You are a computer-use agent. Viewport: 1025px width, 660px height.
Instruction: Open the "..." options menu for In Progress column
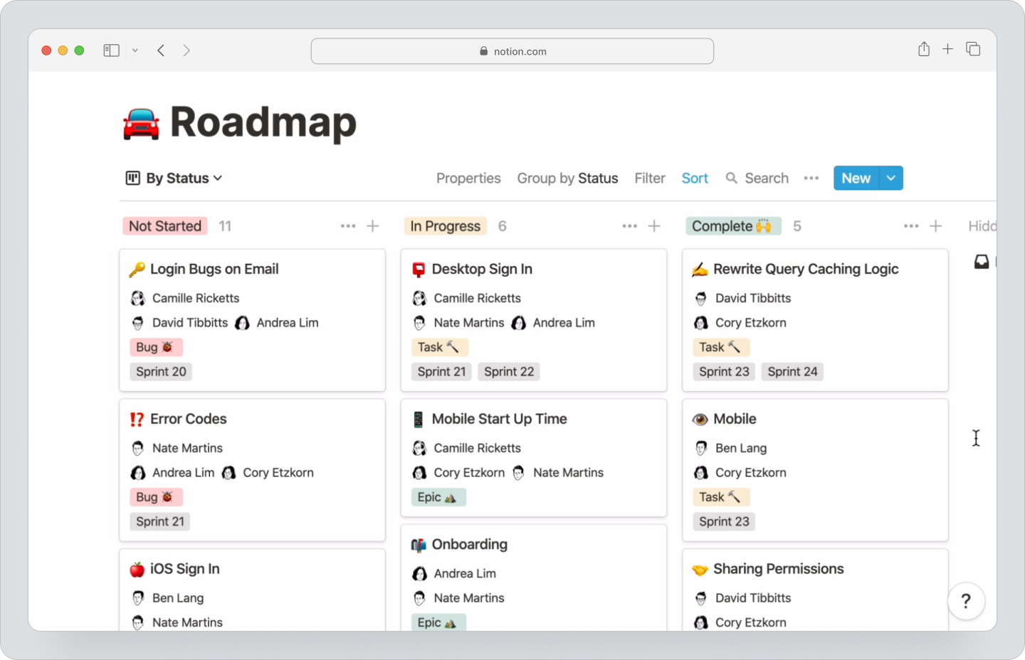tap(629, 225)
